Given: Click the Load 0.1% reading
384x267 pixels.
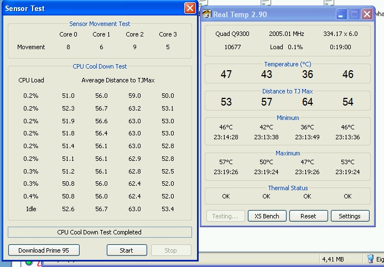Looking at the screenshot, I should [286, 47].
